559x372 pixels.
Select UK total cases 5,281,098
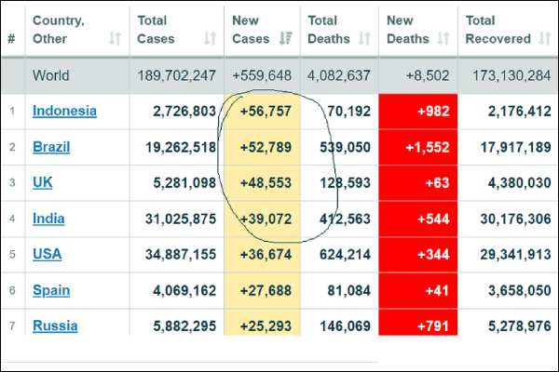(184, 183)
